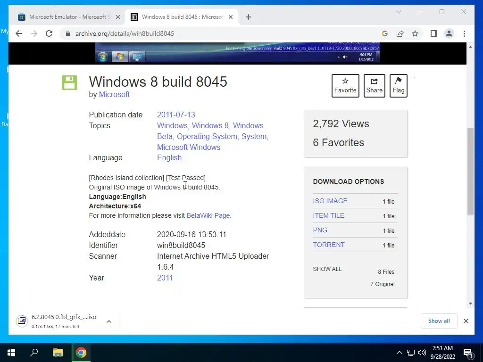483x362 pixels.
Task: Download the TORRENT file
Action: click(329, 245)
